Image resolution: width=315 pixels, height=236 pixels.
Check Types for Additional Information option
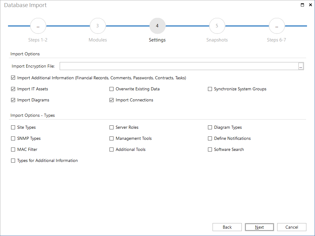[13, 160]
